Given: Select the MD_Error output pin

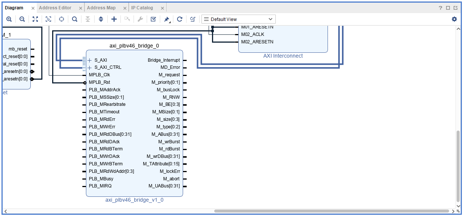Looking at the screenshot, I should pos(170,67).
